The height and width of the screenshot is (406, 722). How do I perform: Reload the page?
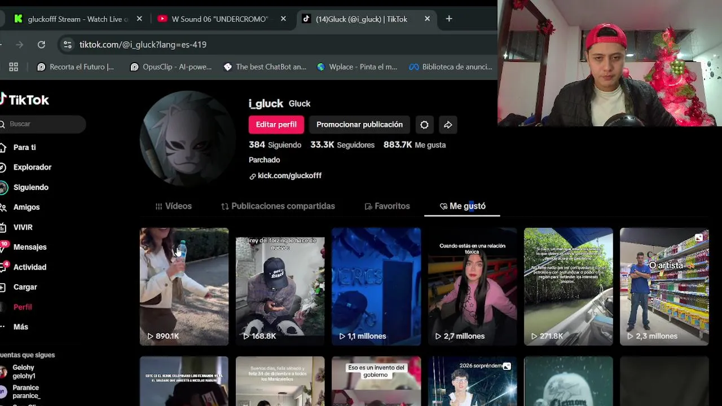tap(41, 45)
